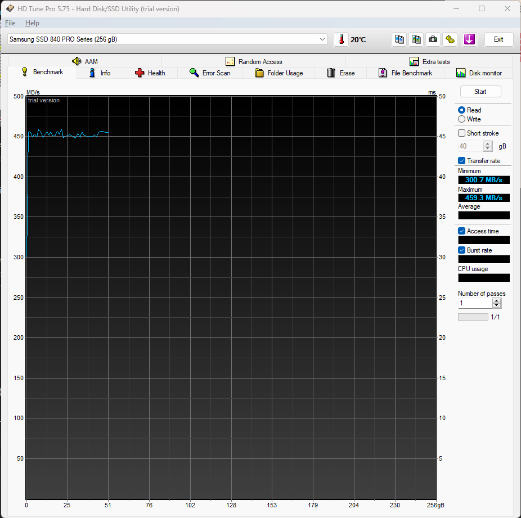The height and width of the screenshot is (518, 521).
Task: Uncheck the Burst rate checkbox
Action: (461, 250)
